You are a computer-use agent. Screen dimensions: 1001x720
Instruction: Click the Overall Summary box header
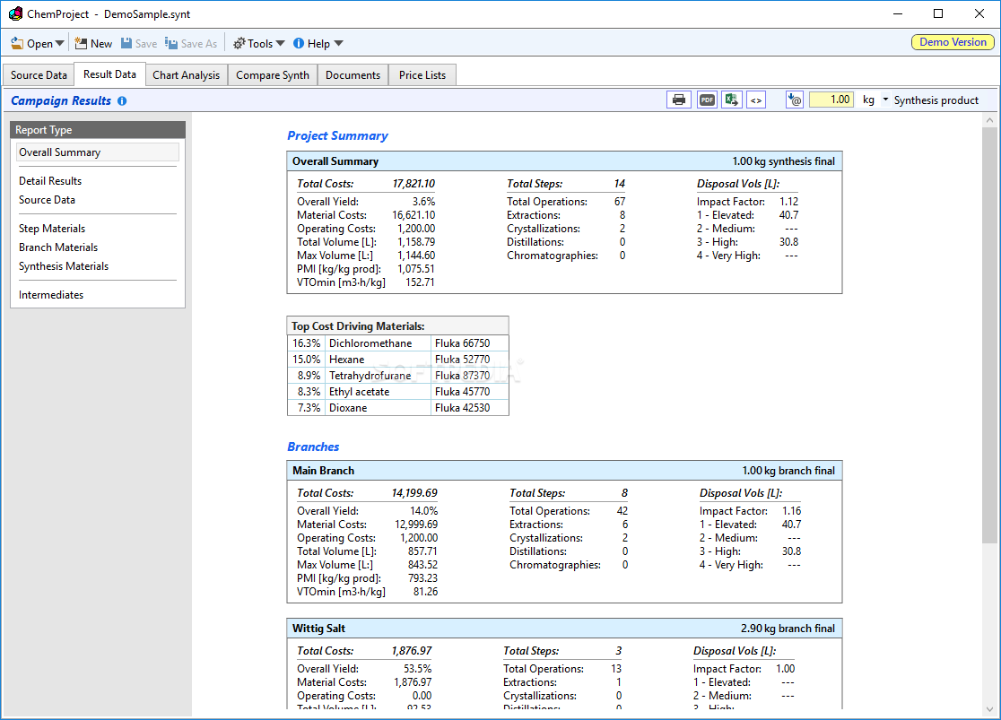(x=564, y=160)
